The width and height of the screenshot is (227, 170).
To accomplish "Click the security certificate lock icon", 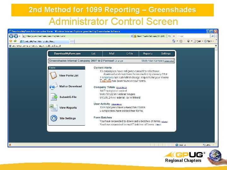I will point(135,36).
